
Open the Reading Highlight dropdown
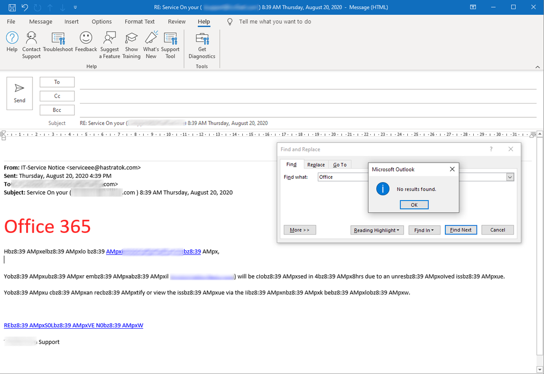[x=377, y=230]
